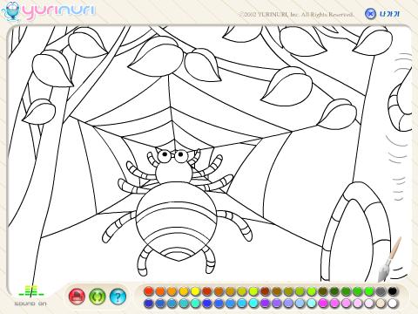Choose the yellow color swatch
Screen dimensions: 418x314
pos(195,291)
